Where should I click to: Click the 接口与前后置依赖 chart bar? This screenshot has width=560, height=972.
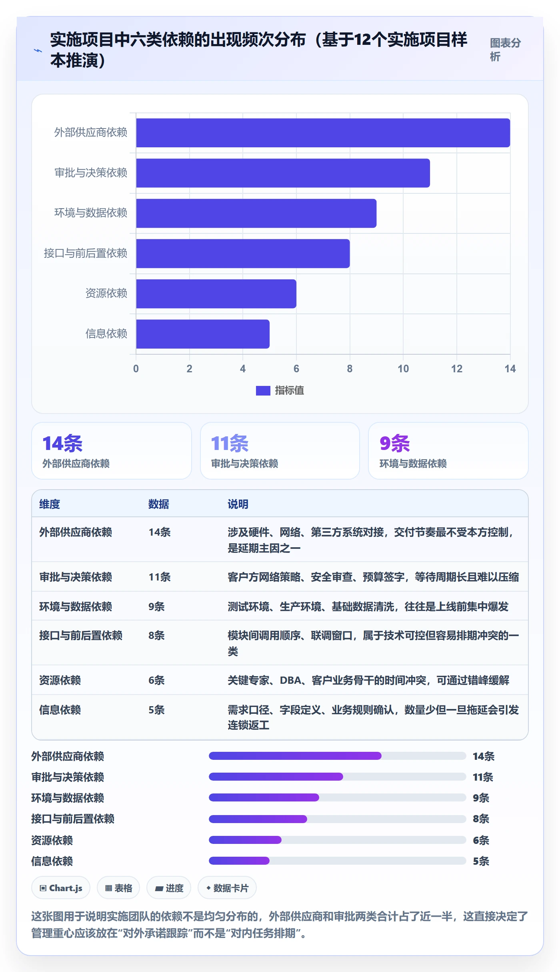pos(243,253)
